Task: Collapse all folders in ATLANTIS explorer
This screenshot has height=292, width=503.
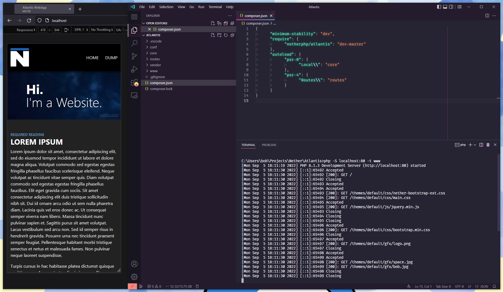Action: (x=232, y=35)
